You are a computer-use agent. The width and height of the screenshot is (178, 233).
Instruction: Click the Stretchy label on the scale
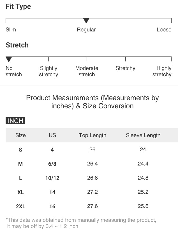[x=125, y=68]
